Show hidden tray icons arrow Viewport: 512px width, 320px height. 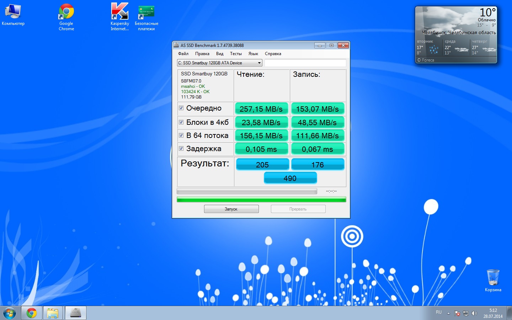pos(448,313)
